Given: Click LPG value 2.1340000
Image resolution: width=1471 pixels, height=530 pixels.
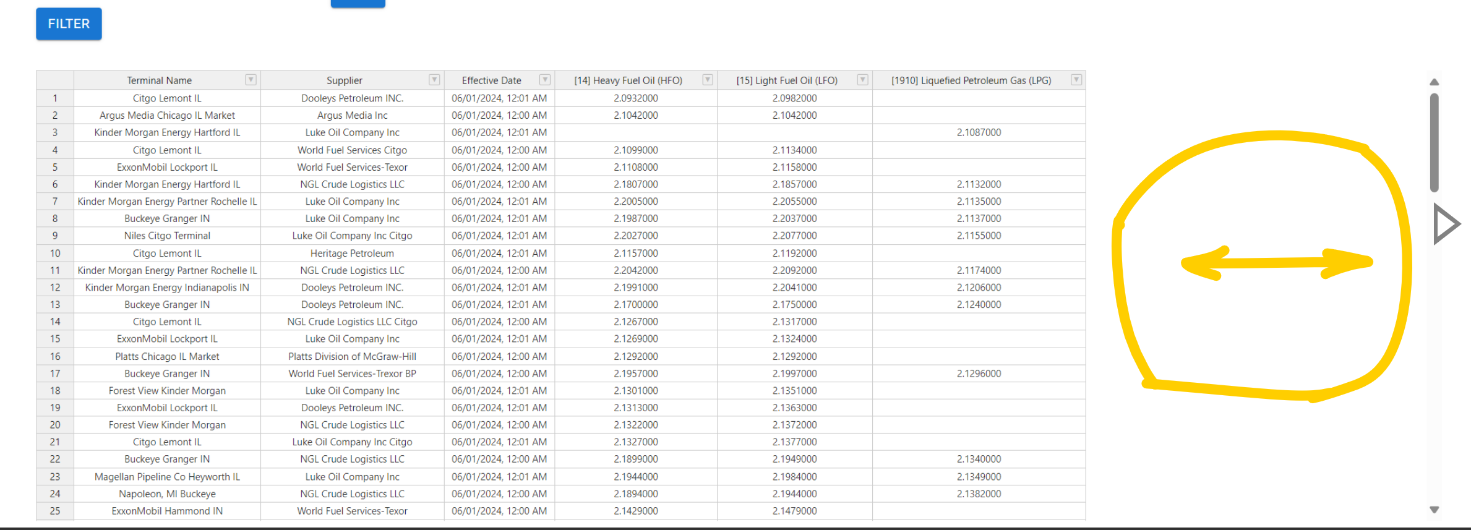Looking at the screenshot, I should (x=979, y=459).
